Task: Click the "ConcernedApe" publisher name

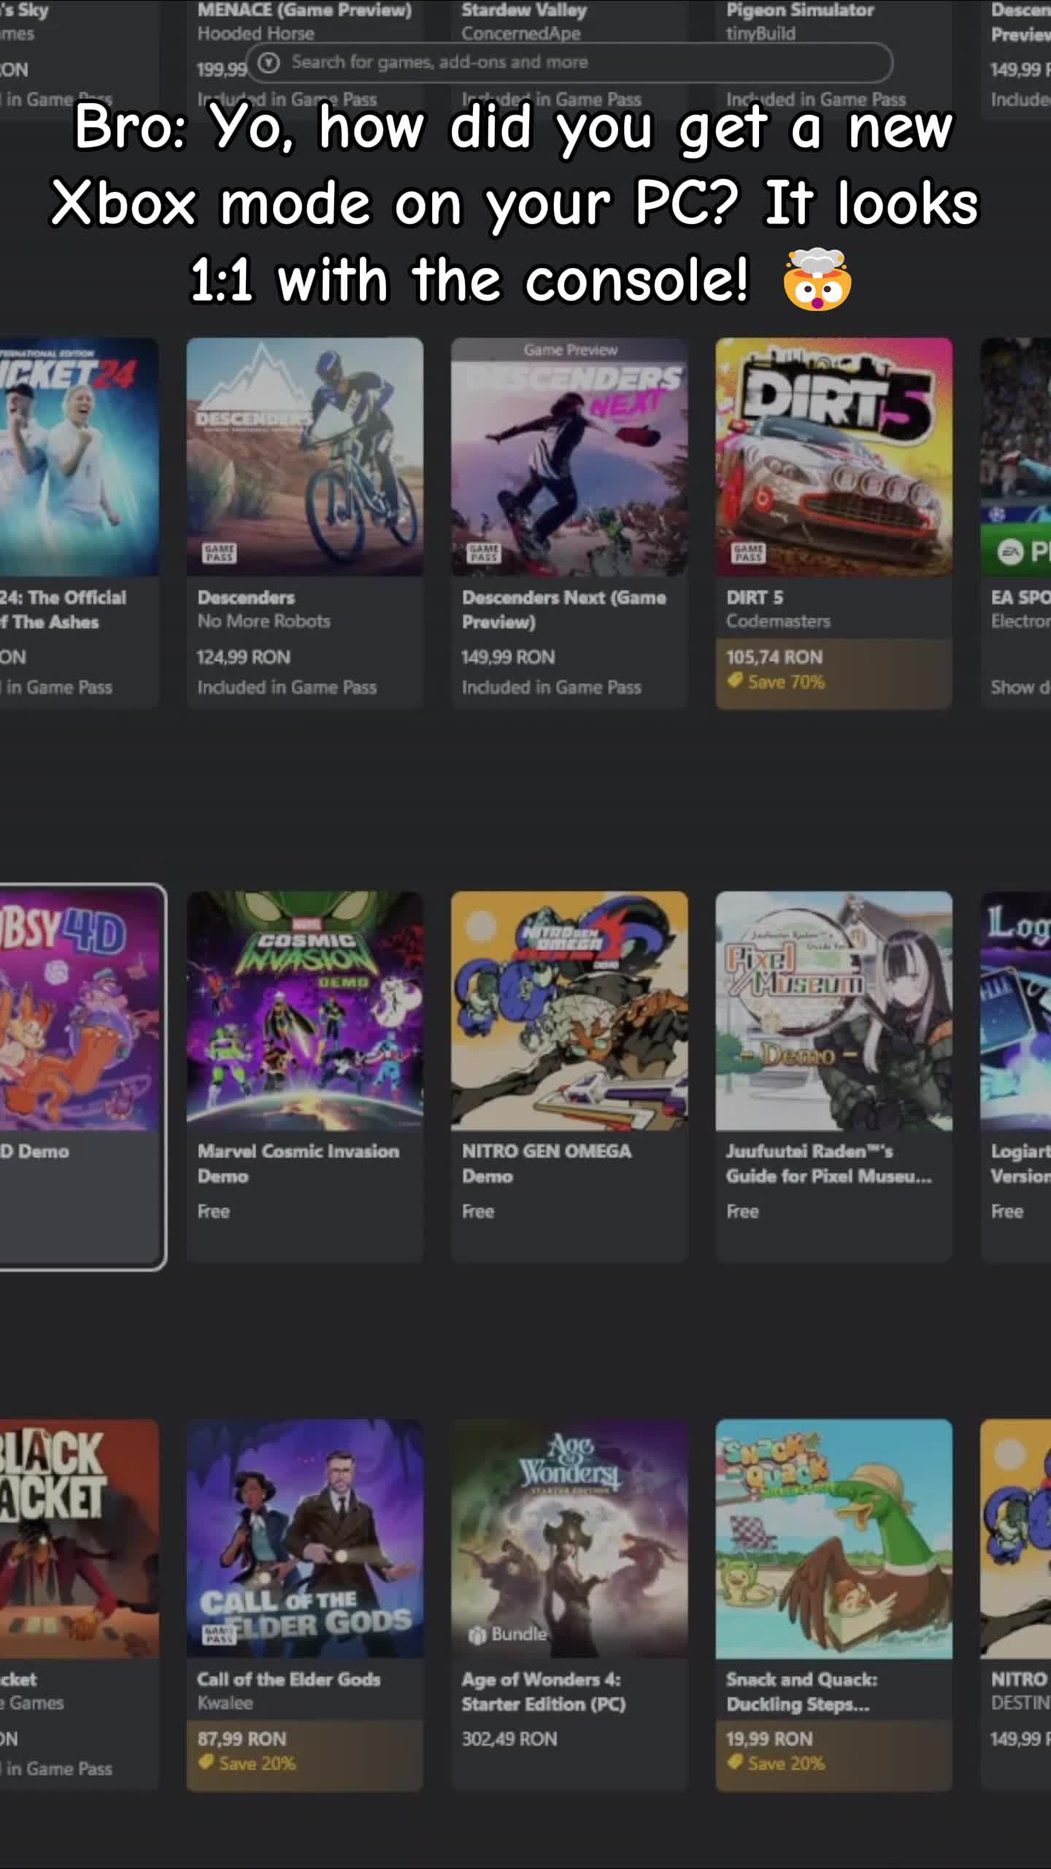Action: [521, 34]
